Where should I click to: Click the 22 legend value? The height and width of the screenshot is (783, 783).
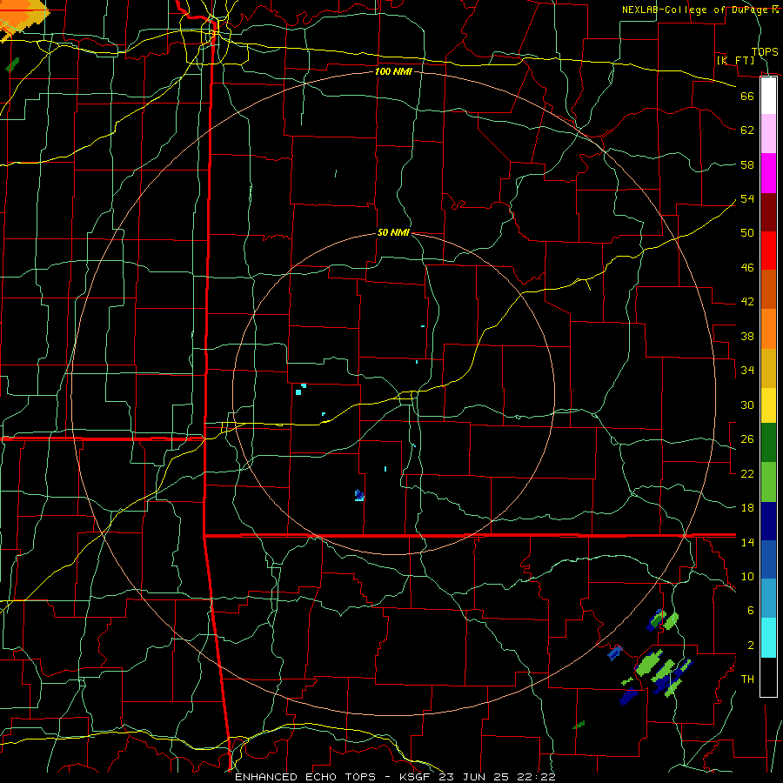click(747, 473)
